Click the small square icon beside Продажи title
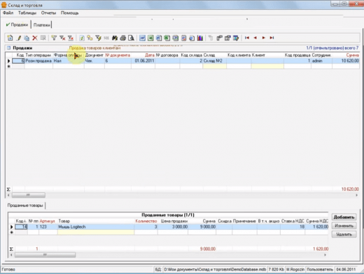 (9, 48)
